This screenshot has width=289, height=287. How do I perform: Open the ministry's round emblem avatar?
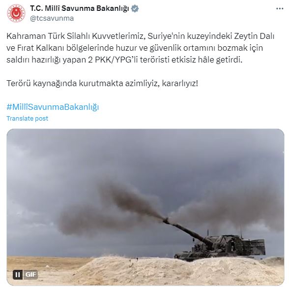(x=16, y=13)
